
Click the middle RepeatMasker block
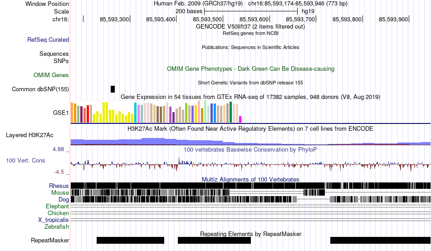click(x=215, y=240)
